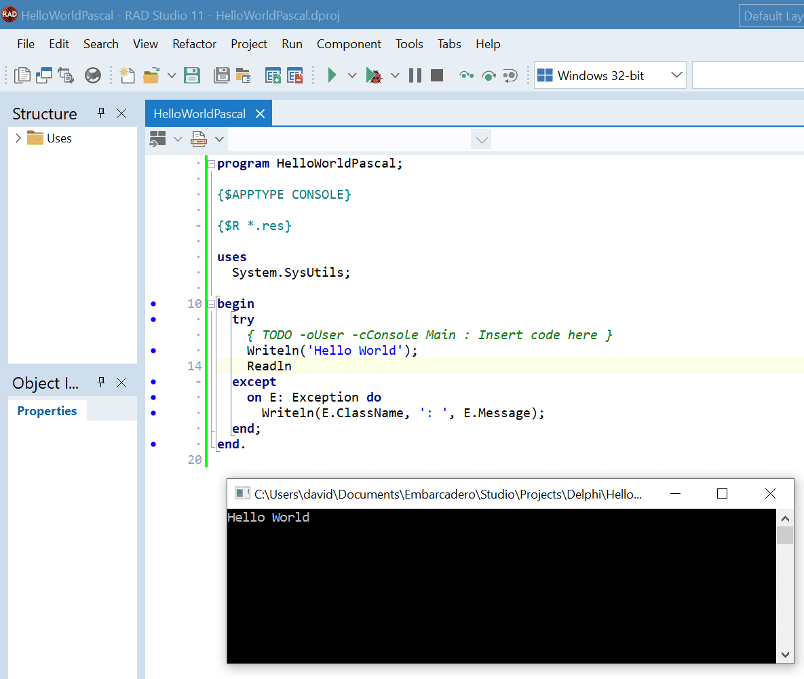Click the Readln line in editor
Viewport: 804px width, 679px height.
click(x=269, y=366)
